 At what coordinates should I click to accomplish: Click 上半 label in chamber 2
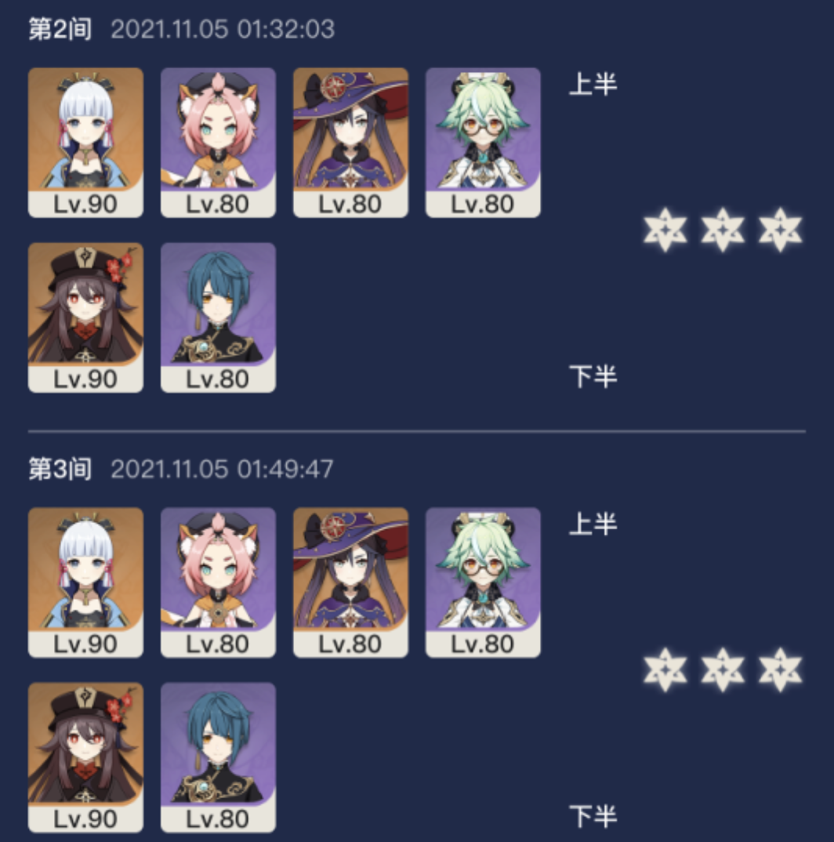point(593,85)
